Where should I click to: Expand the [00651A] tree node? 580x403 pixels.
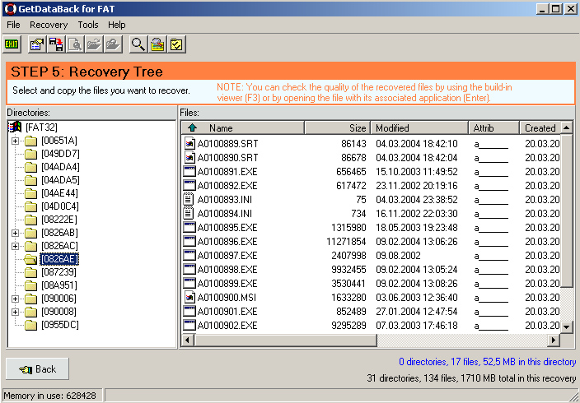15,141
